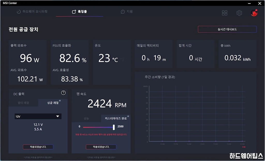Click the 주간 소비량 (7일 경과) chart title

tap(160, 77)
